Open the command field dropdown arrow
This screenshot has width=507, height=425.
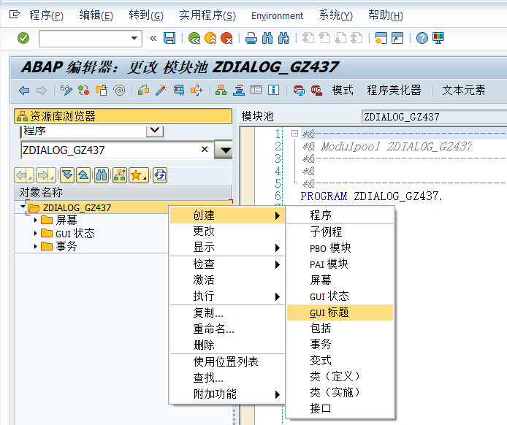click(x=134, y=38)
